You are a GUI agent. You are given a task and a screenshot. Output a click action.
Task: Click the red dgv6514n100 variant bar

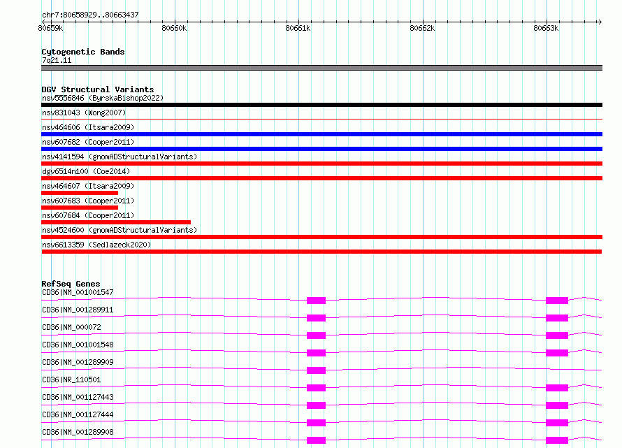pyautogui.click(x=321, y=178)
